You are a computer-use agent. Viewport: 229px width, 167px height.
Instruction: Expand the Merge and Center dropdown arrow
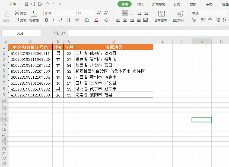point(169,20)
